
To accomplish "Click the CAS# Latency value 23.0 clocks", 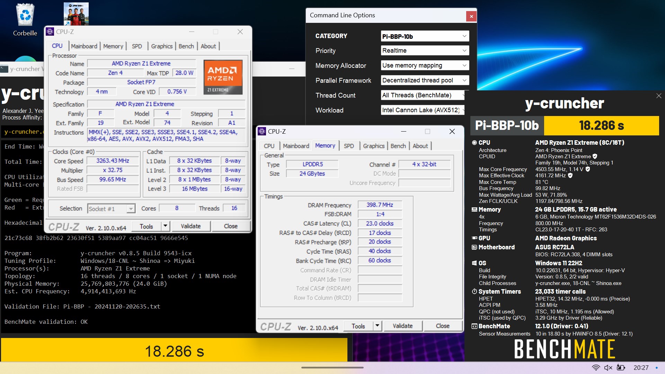I will click(380, 224).
